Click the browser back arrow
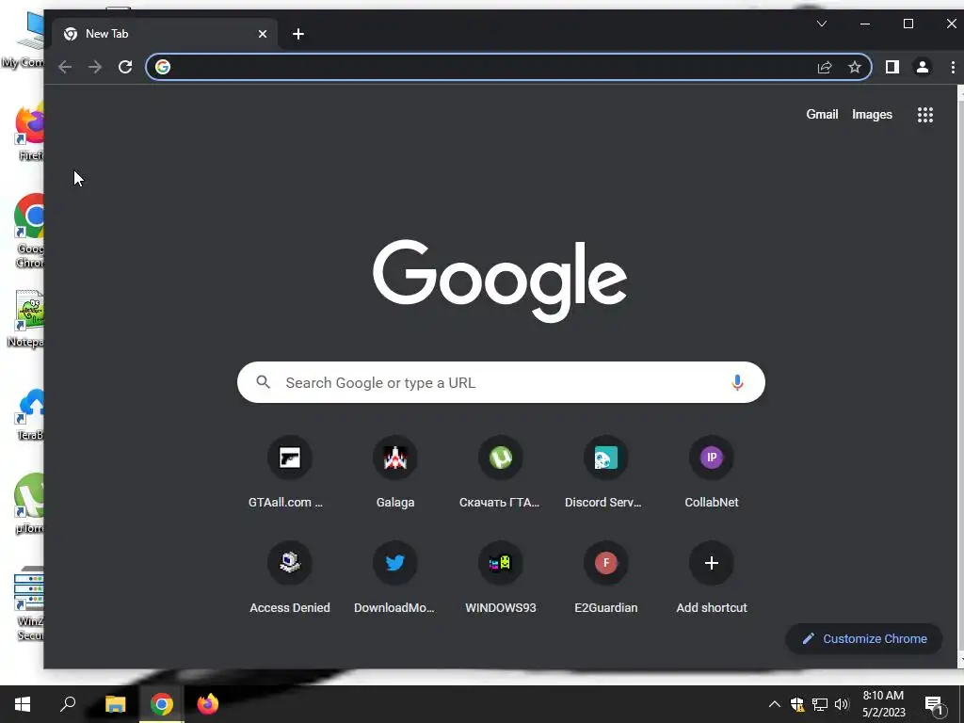This screenshot has height=723, width=964. [65, 67]
